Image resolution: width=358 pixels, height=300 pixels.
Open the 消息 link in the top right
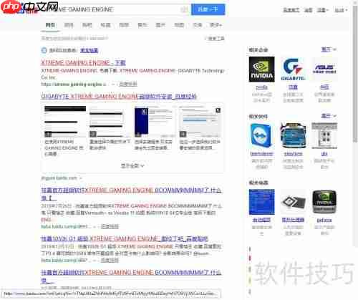308,10
